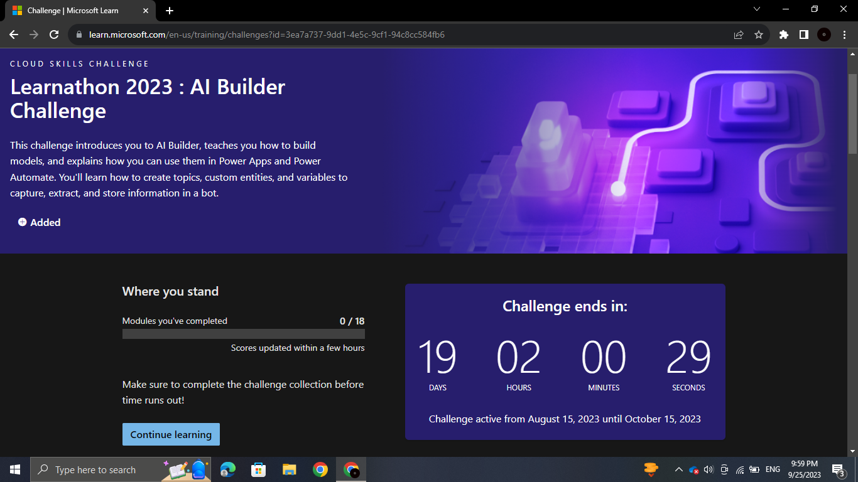Image resolution: width=858 pixels, height=482 pixels.
Task: Click the Chrome profile avatar
Action: point(825,35)
